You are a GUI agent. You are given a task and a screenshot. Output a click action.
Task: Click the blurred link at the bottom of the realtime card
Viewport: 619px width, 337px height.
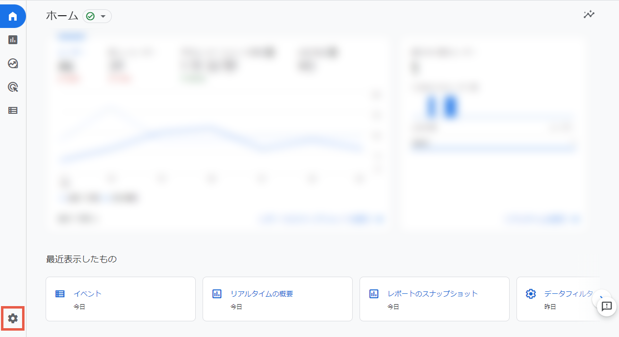[542, 219]
